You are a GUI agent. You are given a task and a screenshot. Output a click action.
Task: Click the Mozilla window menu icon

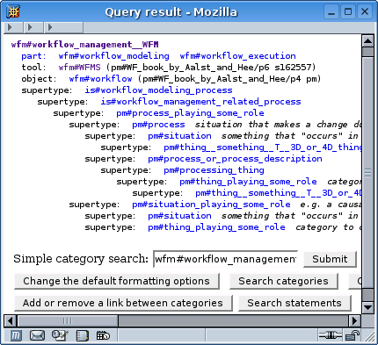coord(13,12)
